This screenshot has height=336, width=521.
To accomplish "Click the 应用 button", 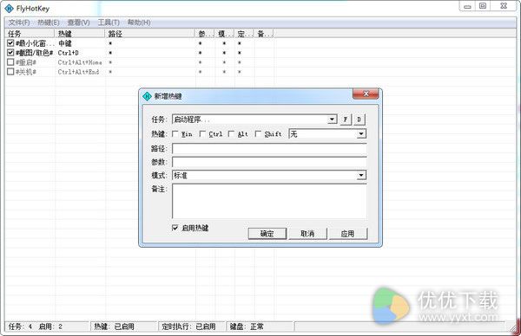I will point(348,234).
